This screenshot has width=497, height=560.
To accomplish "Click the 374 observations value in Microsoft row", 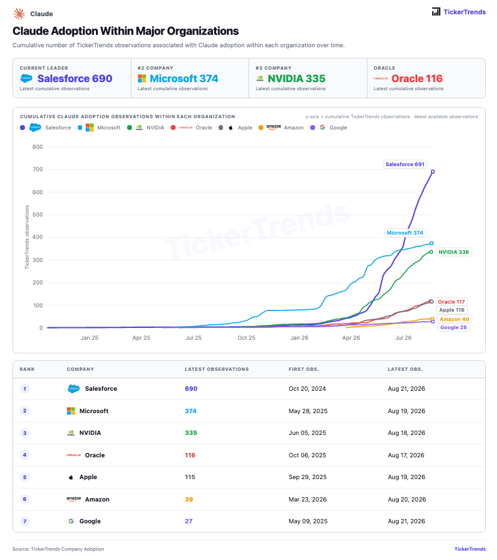I will pos(191,411).
